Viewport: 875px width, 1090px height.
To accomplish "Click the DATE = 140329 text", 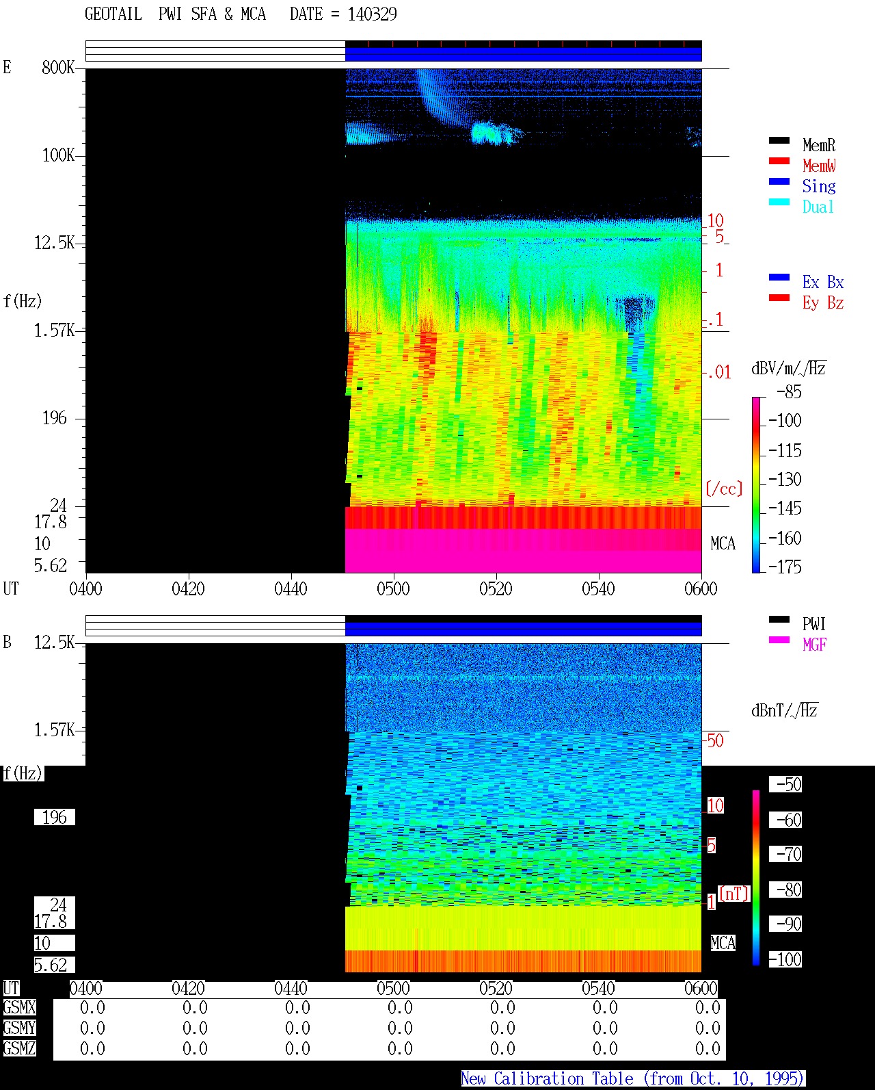I will (x=343, y=14).
